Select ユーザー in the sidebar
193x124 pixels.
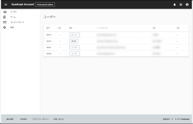click(14, 12)
